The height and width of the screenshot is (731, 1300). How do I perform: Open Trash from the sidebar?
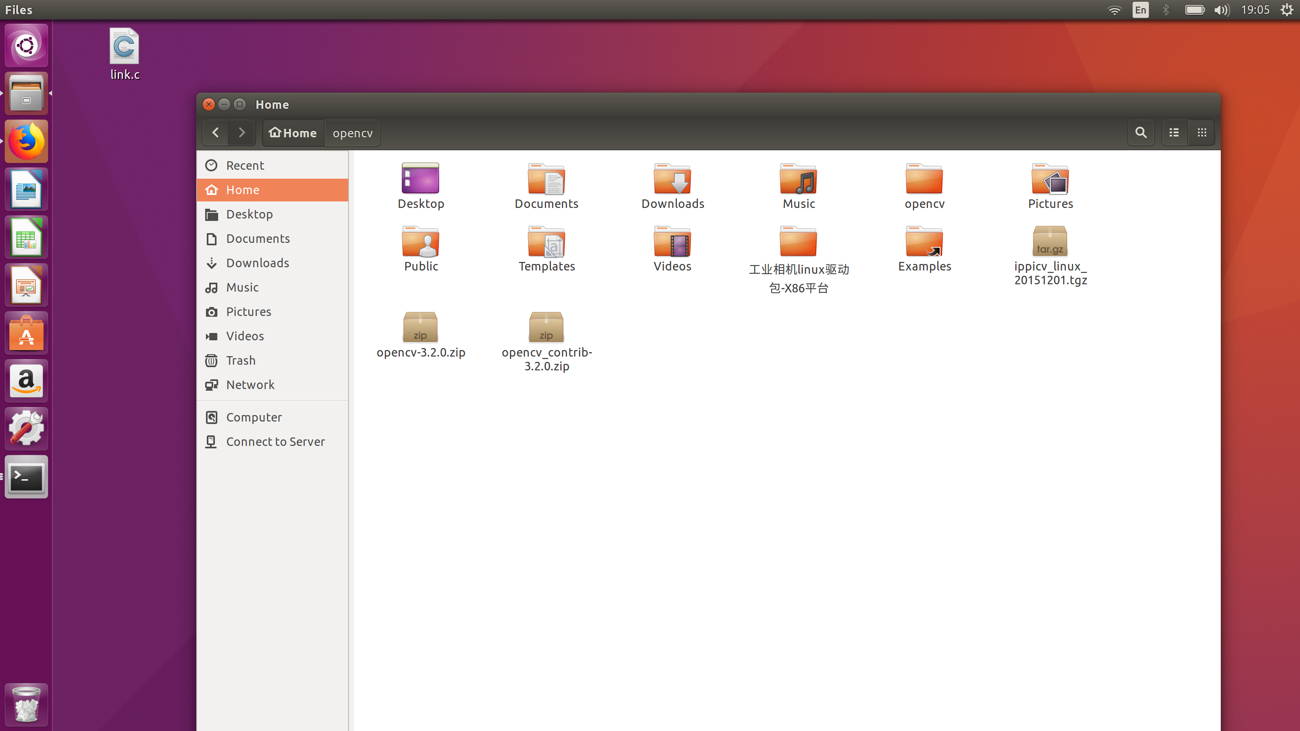click(x=241, y=360)
